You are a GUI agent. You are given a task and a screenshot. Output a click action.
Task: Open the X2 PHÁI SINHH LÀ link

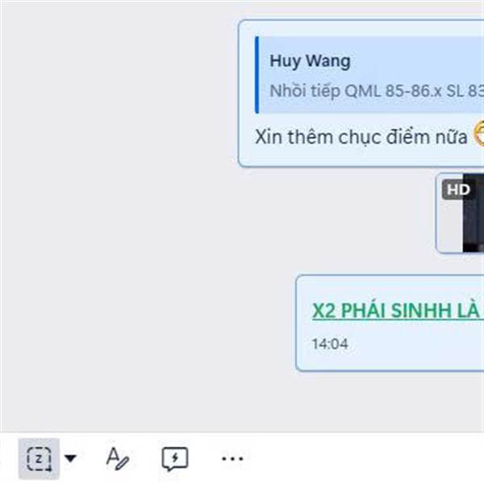[x=398, y=311]
